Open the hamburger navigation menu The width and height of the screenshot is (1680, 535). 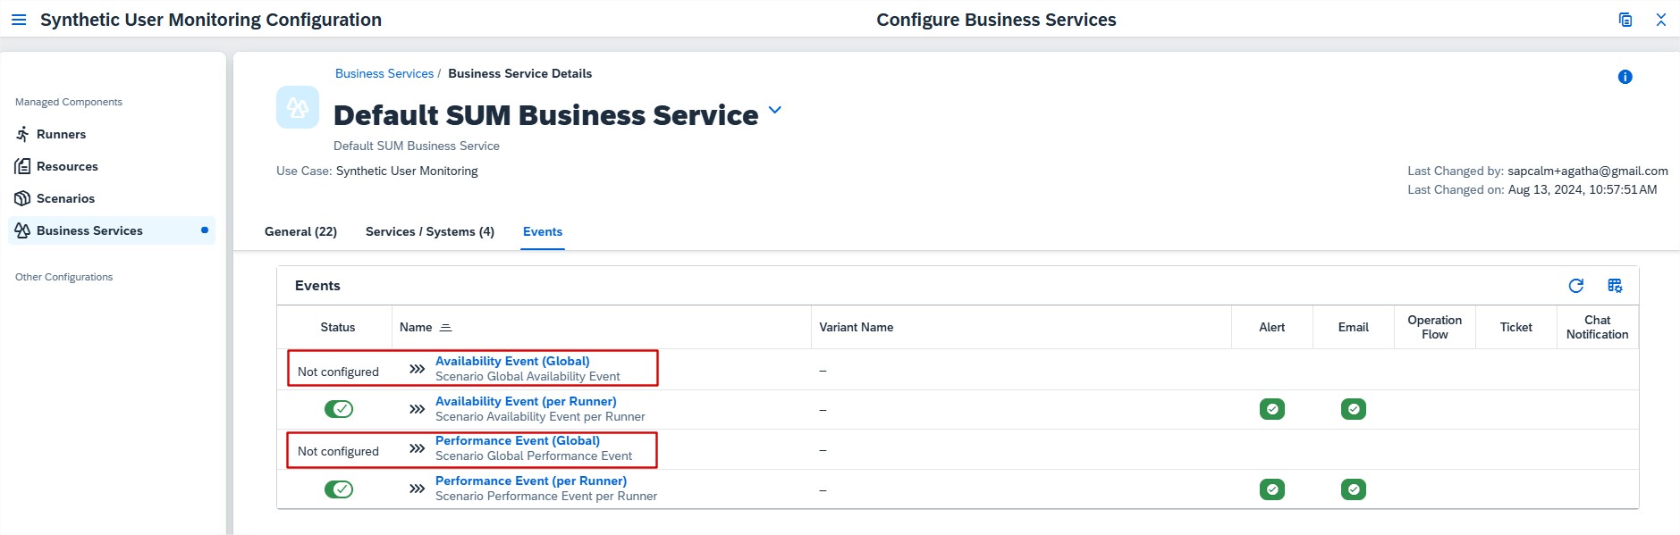click(x=19, y=20)
